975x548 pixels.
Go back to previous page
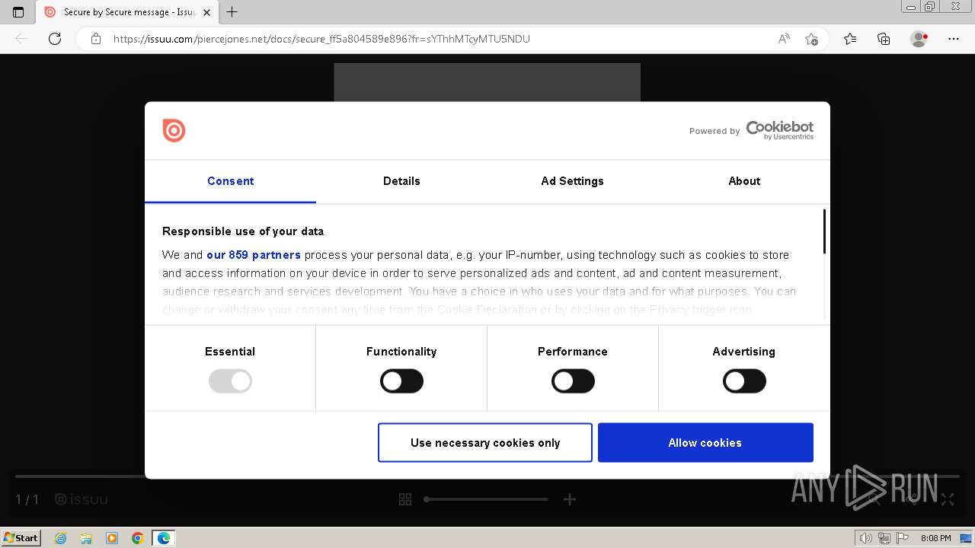pyautogui.click(x=21, y=39)
